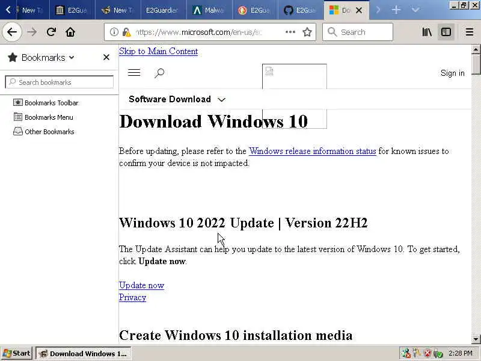Click the network tray icon
This screenshot has width=481, height=361.
pos(406,353)
